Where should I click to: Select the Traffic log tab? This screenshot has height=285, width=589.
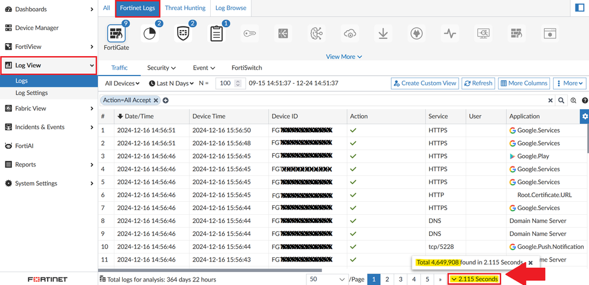coord(119,68)
